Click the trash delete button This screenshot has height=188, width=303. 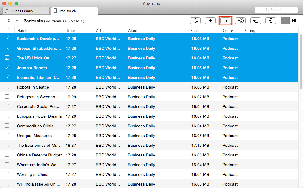coord(225,21)
